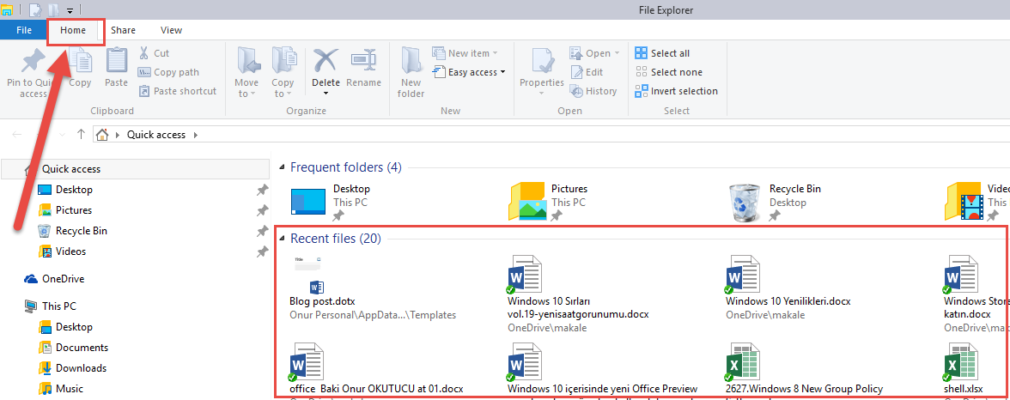The image size is (1010, 400).
Task: Open the New item dropdown
Action: [x=465, y=53]
